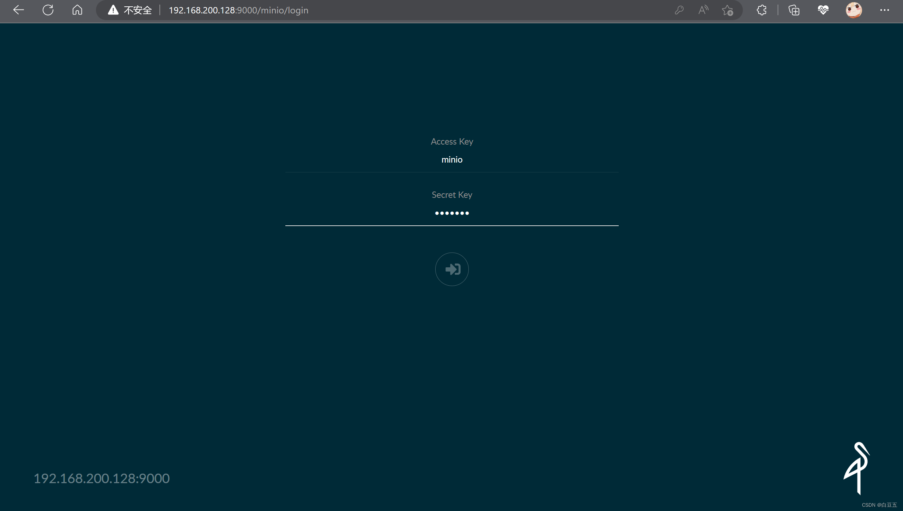
Task: Open the user profile avatar
Action: coord(854,10)
